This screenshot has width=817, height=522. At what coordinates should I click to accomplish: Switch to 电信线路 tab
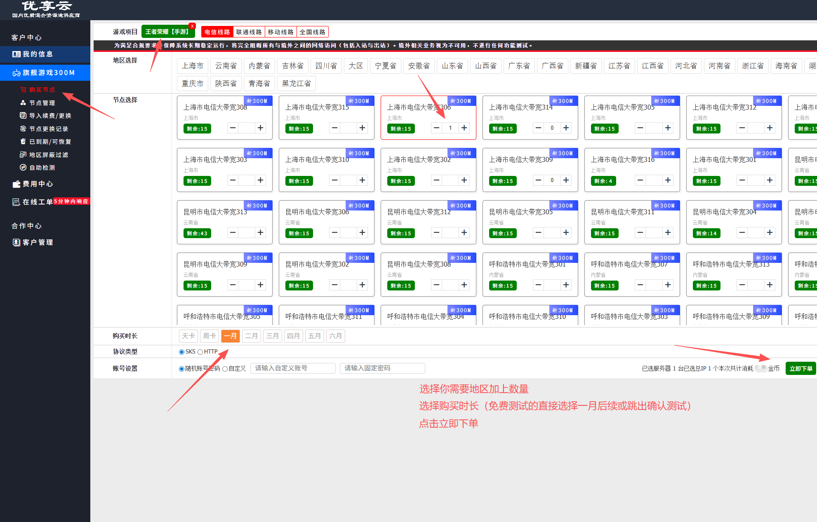(217, 32)
